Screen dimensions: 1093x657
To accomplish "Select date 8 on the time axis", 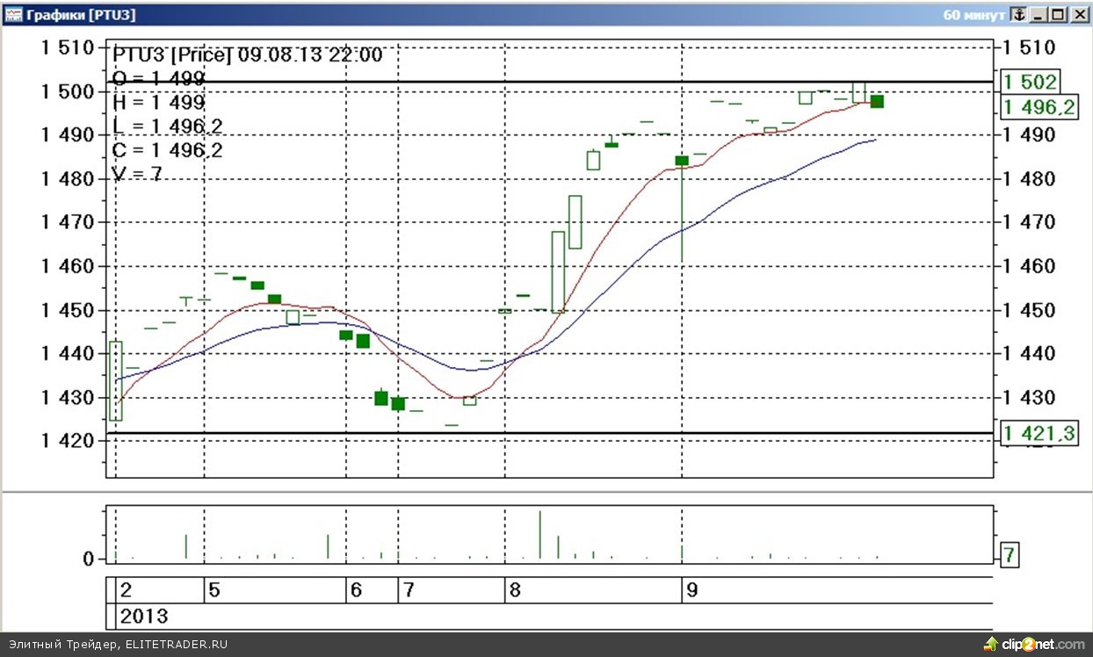I will click(515, 589).
